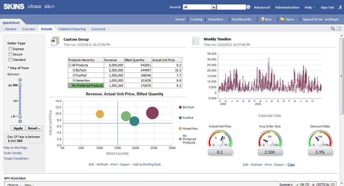Image resolution: width=344 pixels, height=186 pixels.
Task: Click the Weekly Timeline document icon
Action: (x=195, y=41)
